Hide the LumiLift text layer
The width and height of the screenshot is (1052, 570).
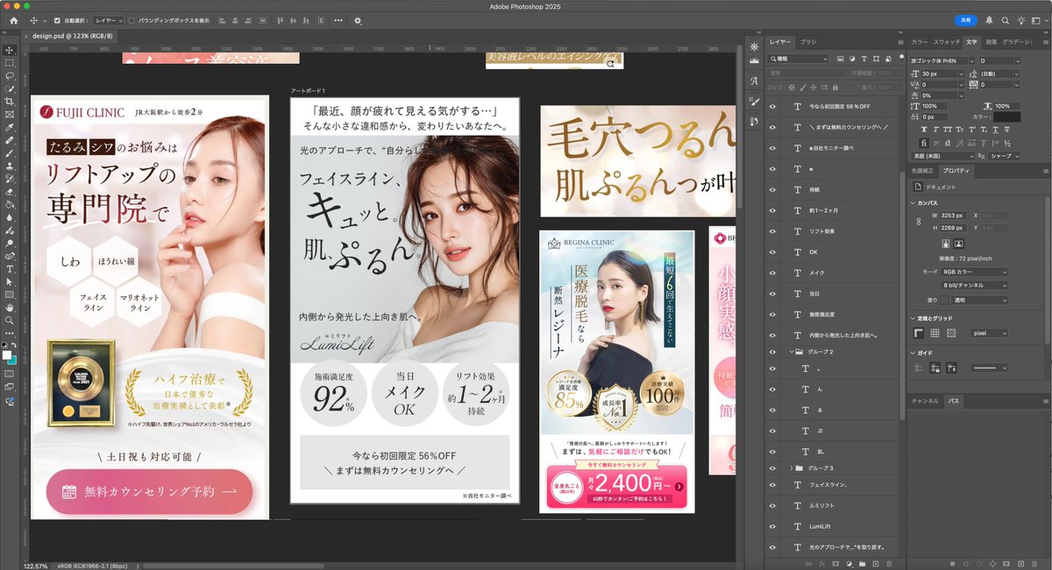[x=772, y=527]
